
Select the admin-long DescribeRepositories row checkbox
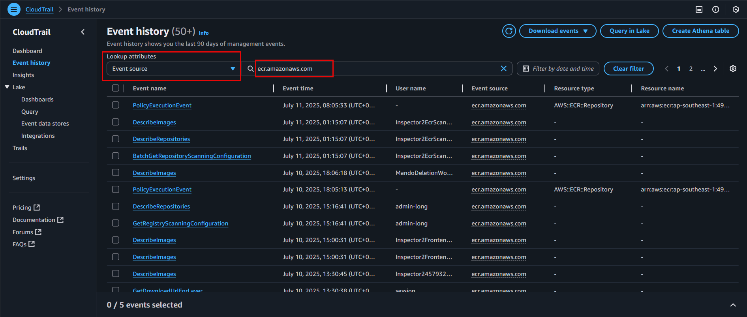pos(116,206)
